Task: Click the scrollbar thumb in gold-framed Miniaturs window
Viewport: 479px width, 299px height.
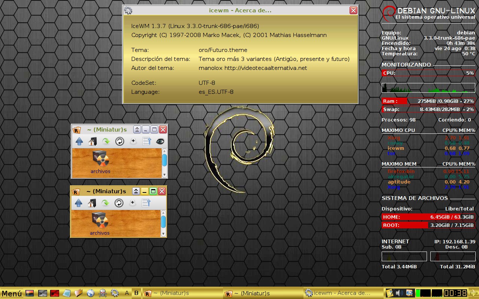Action: pyautogui.click(x=163, y=222)
